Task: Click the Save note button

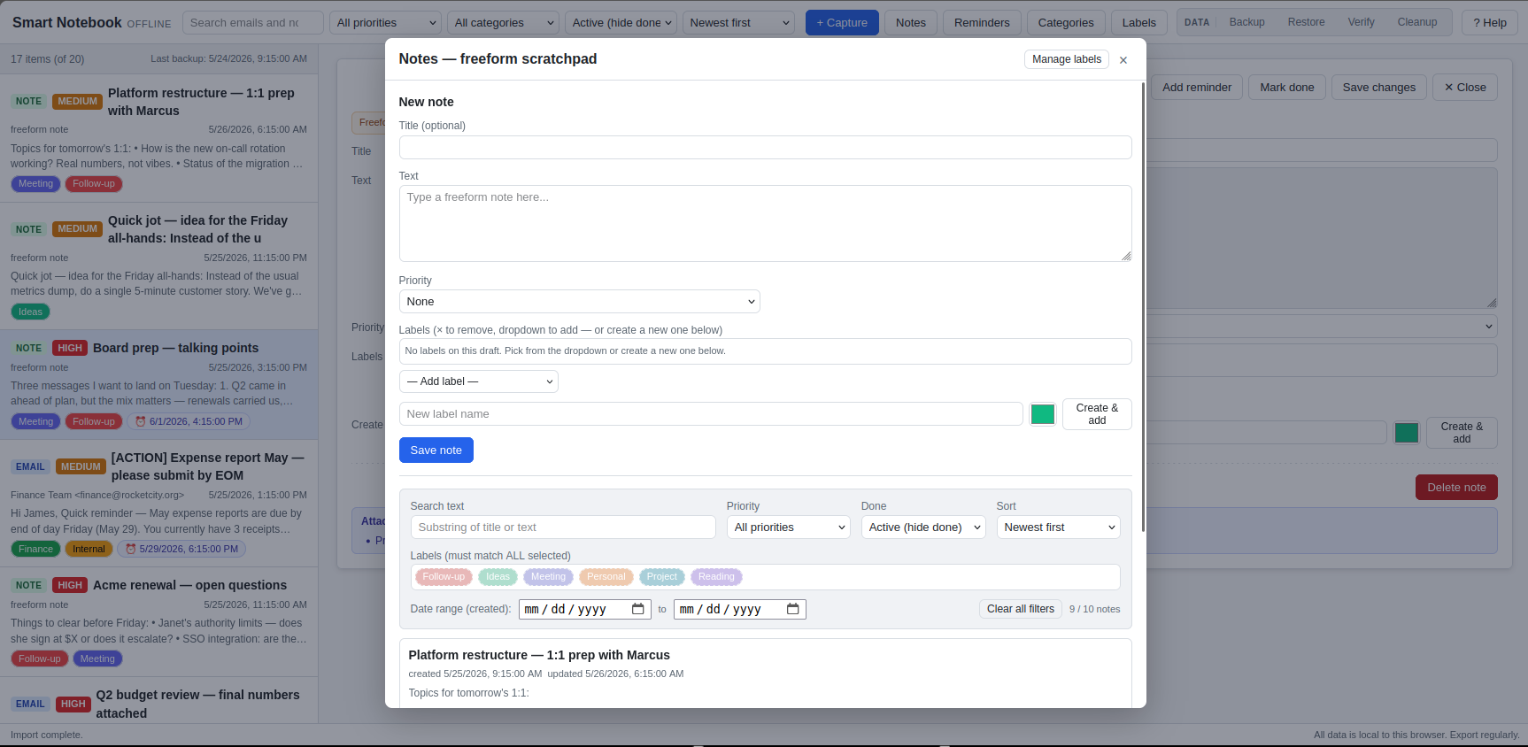Action: click(436, 451)
